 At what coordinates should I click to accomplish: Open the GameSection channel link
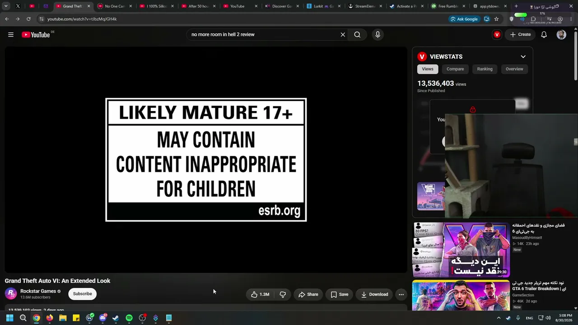(x=523, y=295)
